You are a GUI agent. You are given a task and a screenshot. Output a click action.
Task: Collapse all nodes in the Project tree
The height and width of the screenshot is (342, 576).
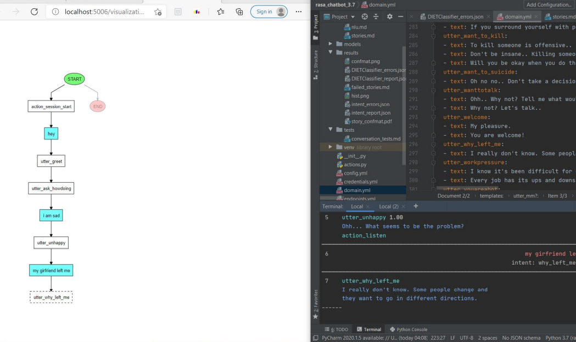tap(377, 16)
